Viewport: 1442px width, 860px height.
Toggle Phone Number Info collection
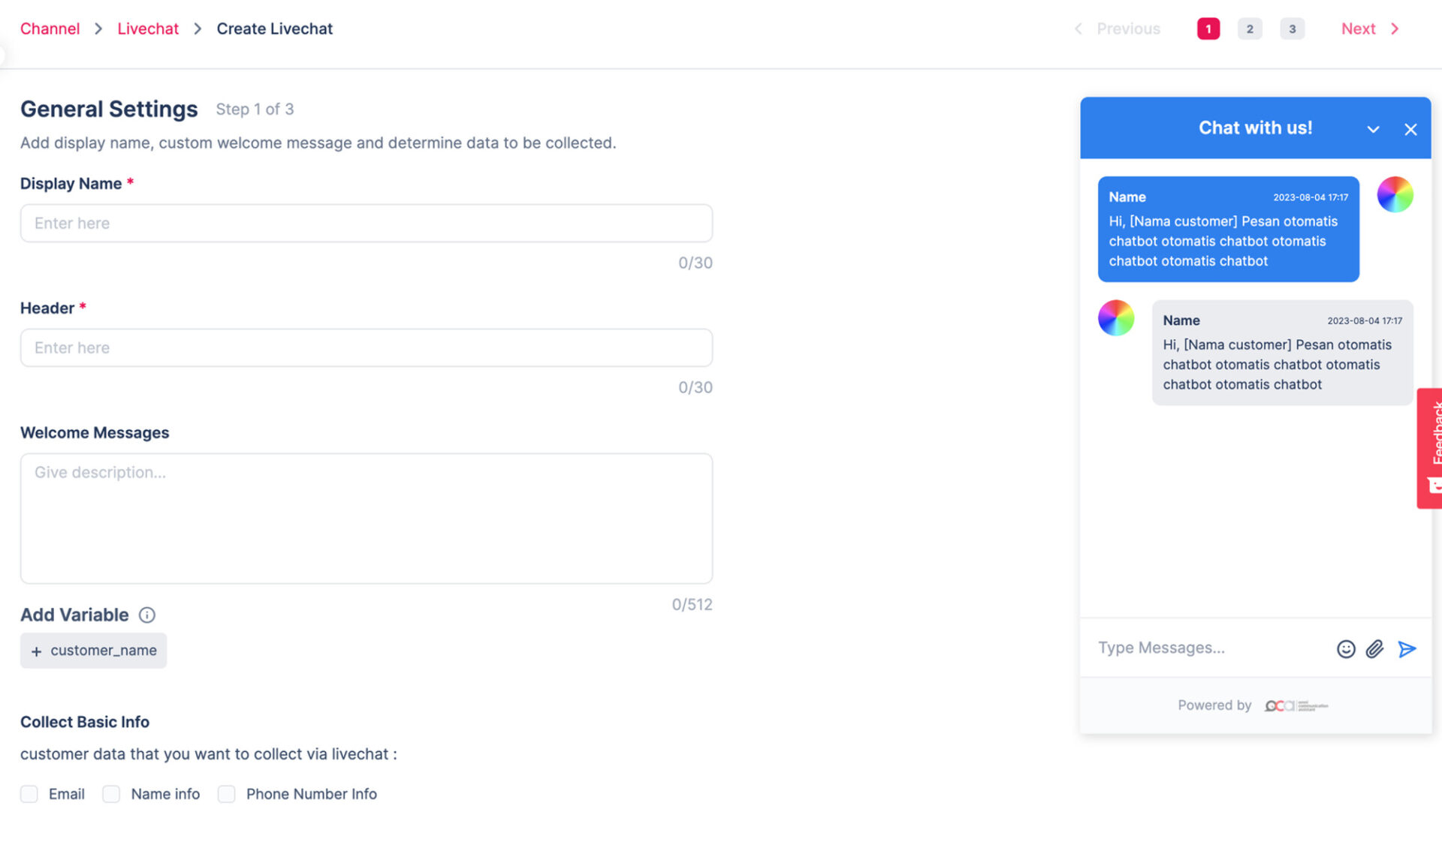(x=226, y=794)
